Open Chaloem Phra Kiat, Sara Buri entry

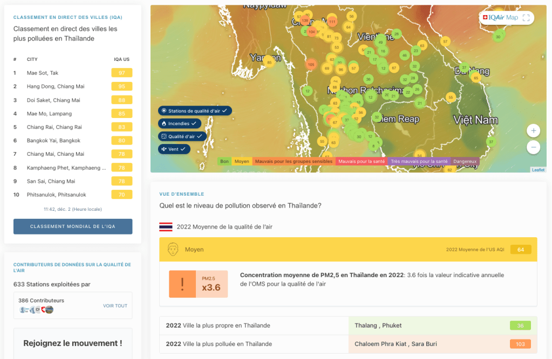(x=396, y=344)
